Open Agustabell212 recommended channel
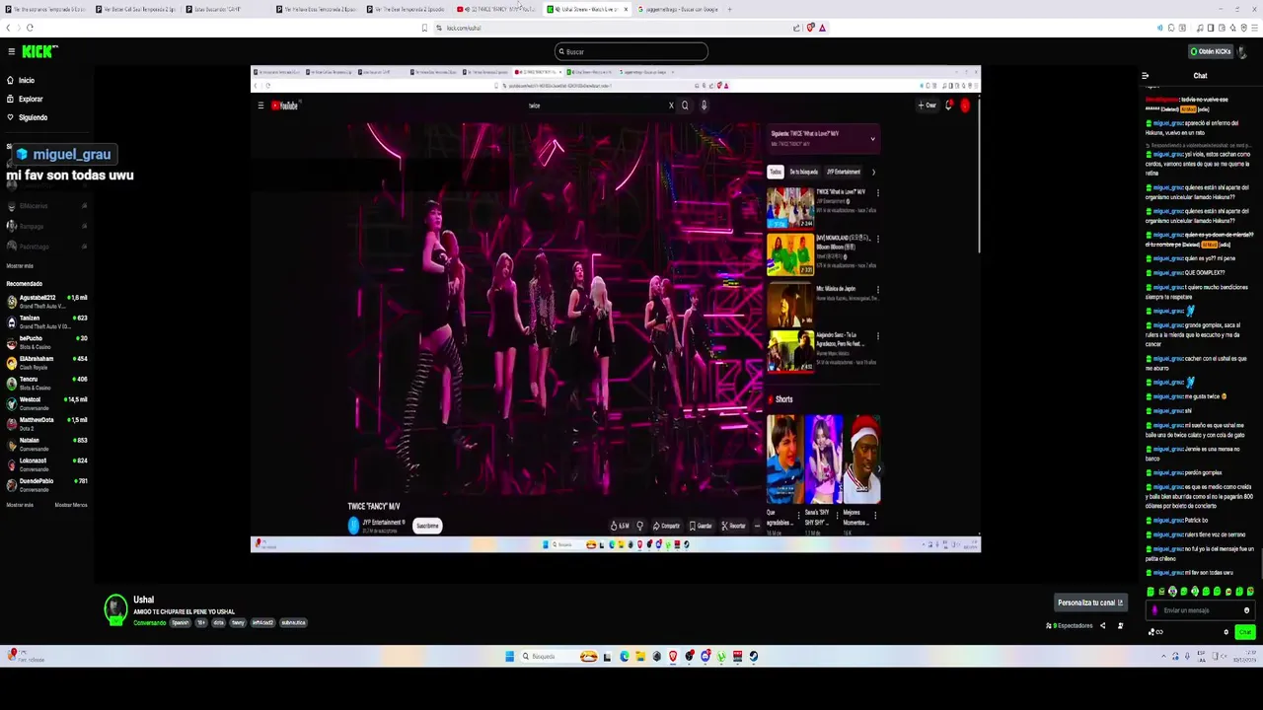Screen dimensions: 1263x710 click(47, 300)
